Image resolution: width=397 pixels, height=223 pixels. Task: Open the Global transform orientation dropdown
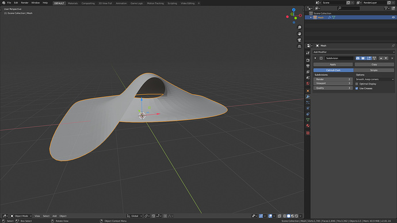click(135, 216)
